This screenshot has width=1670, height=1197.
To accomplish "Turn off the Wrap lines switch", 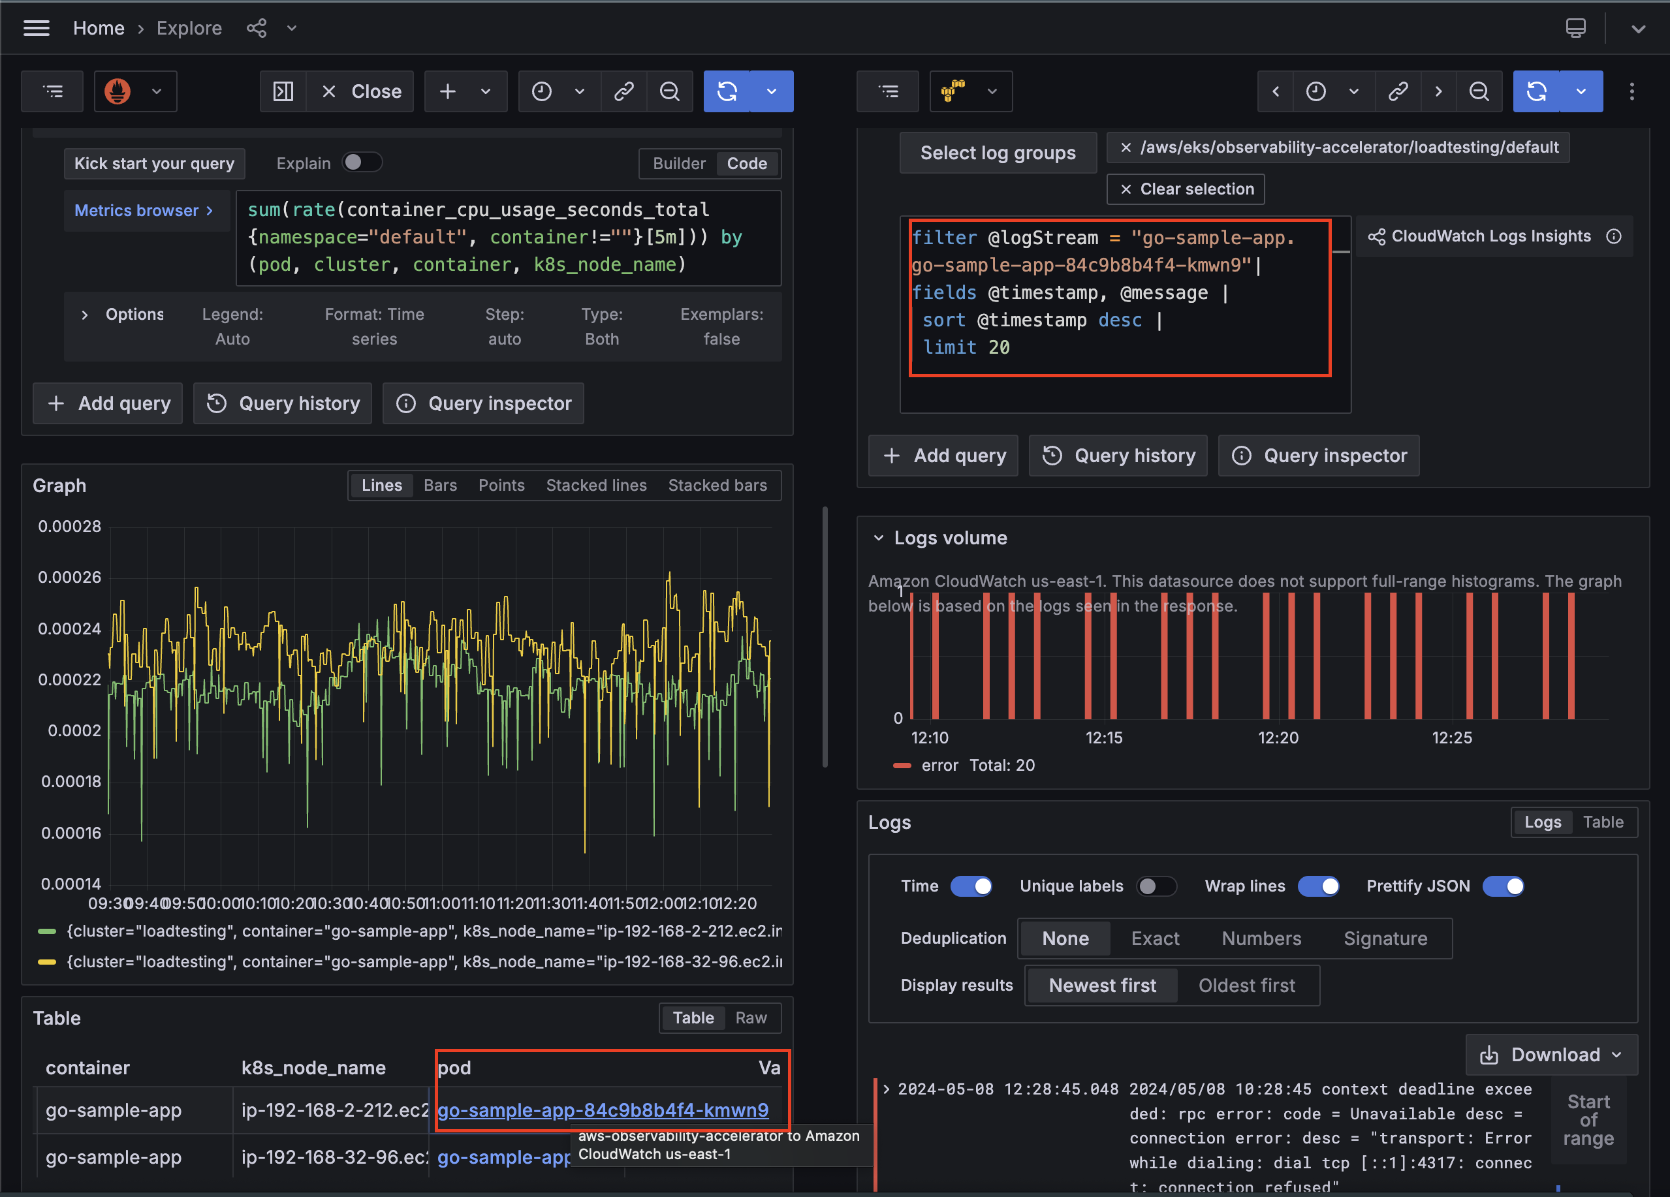I will pos(1318,886).
